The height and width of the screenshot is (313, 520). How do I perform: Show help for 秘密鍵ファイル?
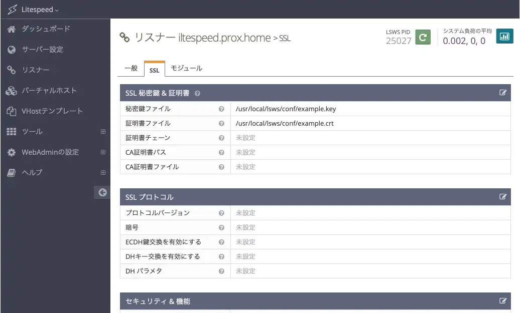[221, 109]
